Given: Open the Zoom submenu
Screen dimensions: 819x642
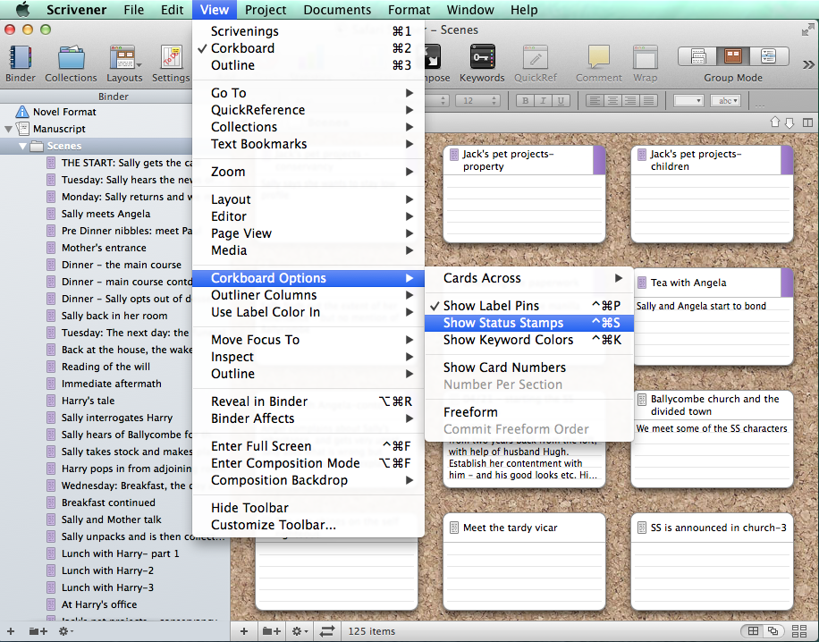Looking at the screenshot, I should 308,172.
